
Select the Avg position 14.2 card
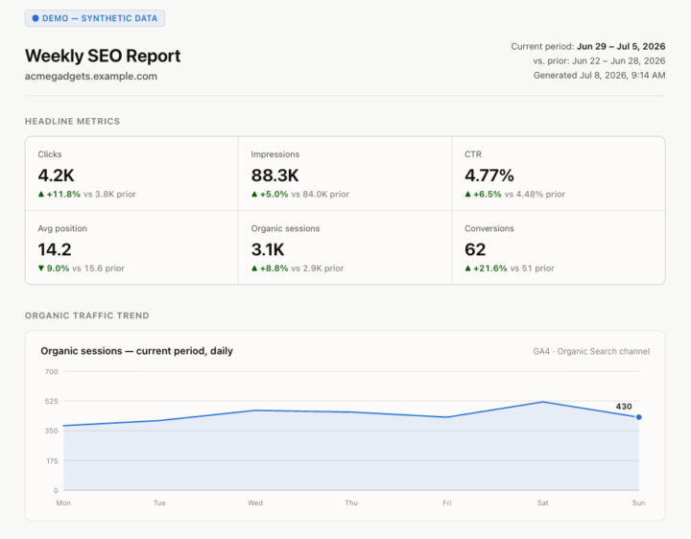point(131,247)
